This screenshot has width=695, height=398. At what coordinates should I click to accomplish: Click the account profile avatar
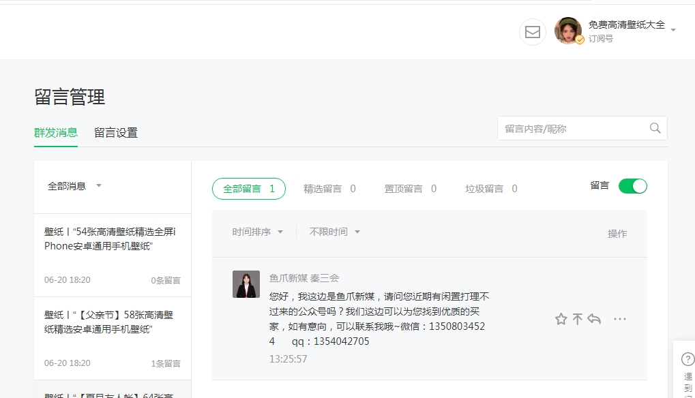point(567,31)
